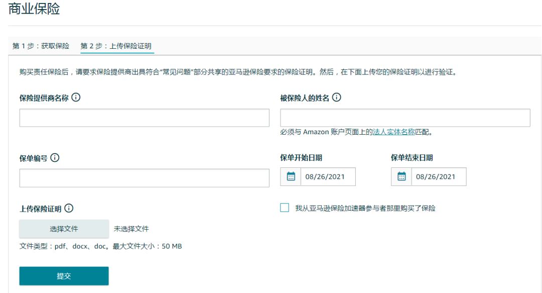This screenshot has width=542, height=293.
Task: Click the 保单开始日期 date field
Action: click(x=328, y=176)
